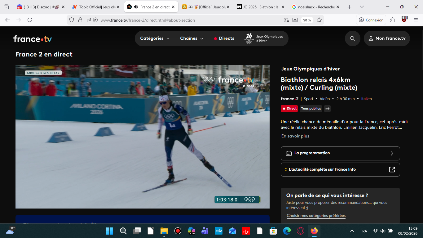Open the FRA keyboard language switcher

click(x=364, y=231)
